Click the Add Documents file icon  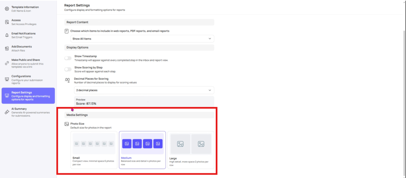coord(7,48)
